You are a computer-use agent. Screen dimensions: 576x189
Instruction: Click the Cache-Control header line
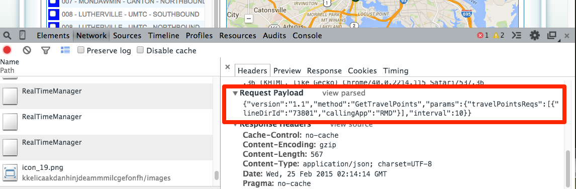[291, 135]
